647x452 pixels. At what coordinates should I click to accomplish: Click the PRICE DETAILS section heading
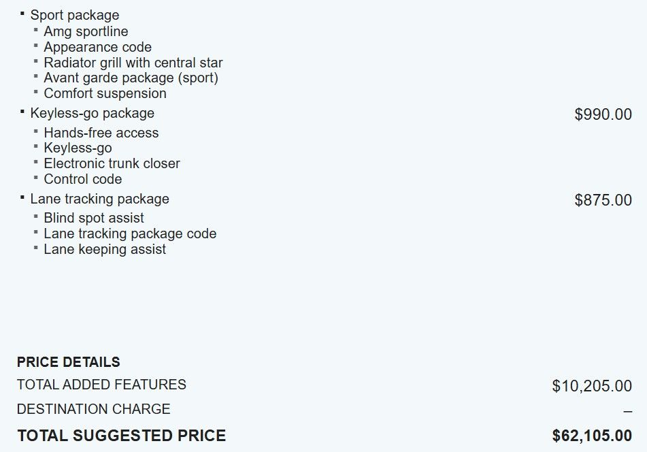click(x=68, y=362)
